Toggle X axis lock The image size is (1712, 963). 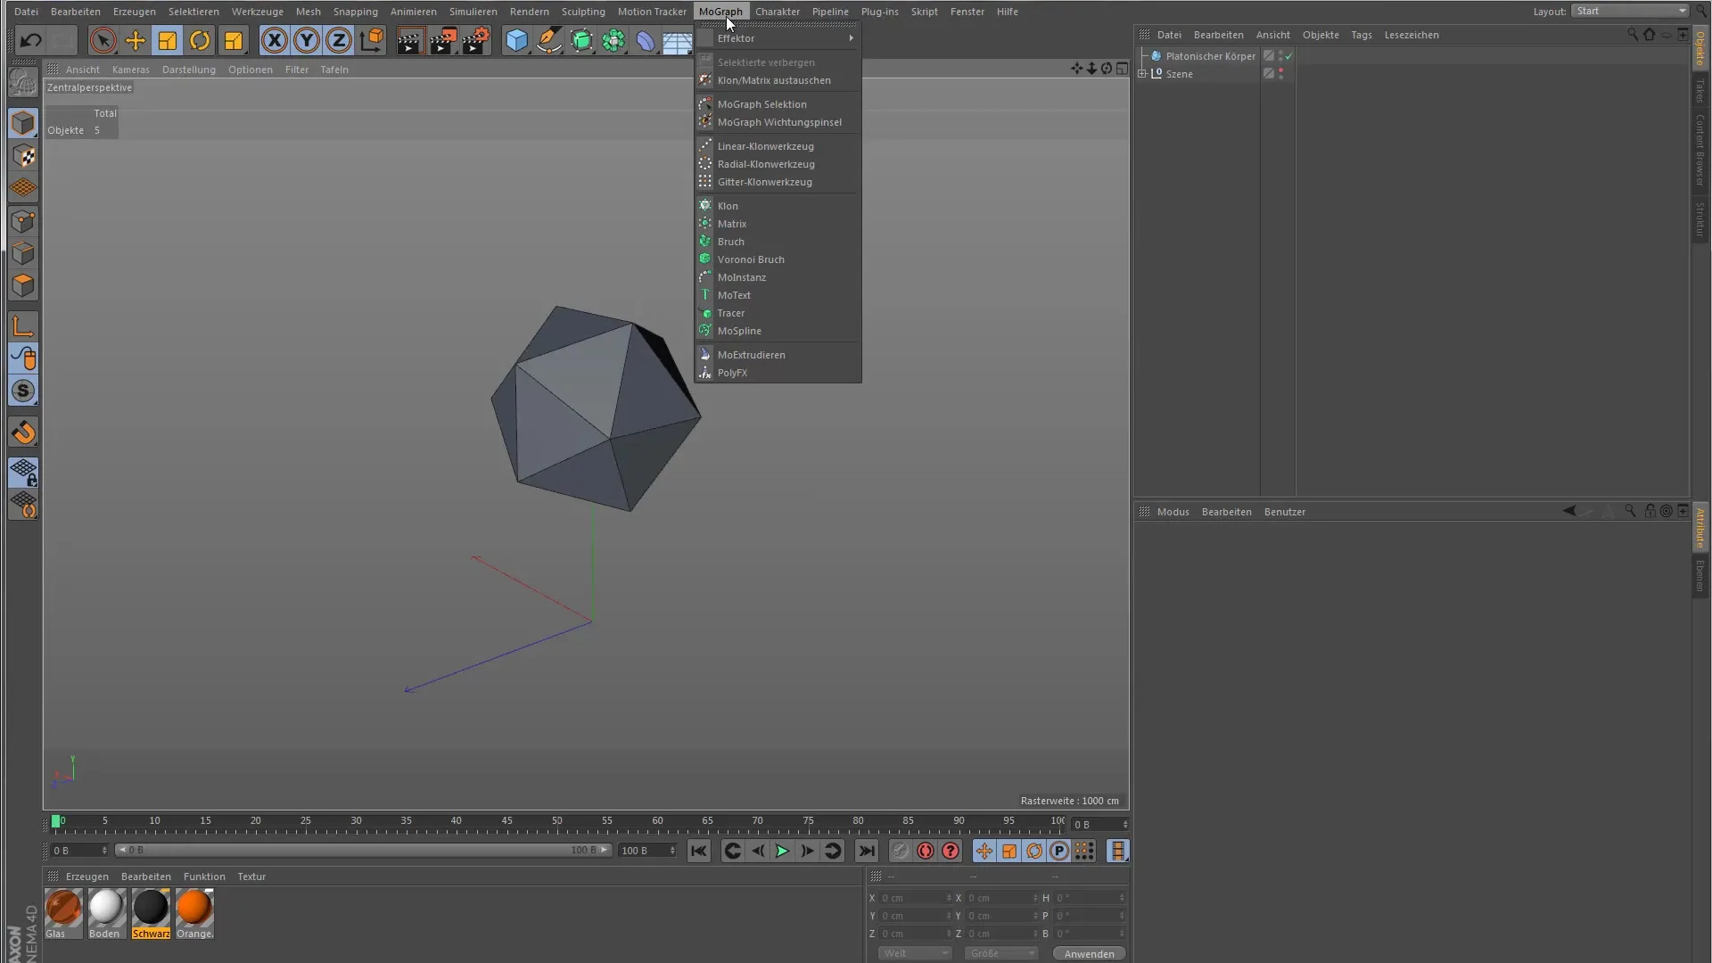coord(275,40)
